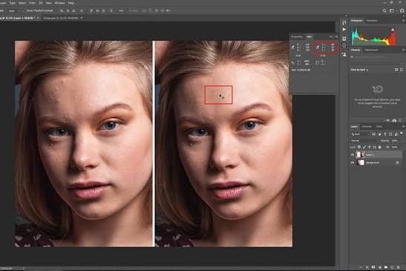Viewport: 406px width, 271px height.
Task: Switch Libraries to grid view
Action: (x=396, y=70)
